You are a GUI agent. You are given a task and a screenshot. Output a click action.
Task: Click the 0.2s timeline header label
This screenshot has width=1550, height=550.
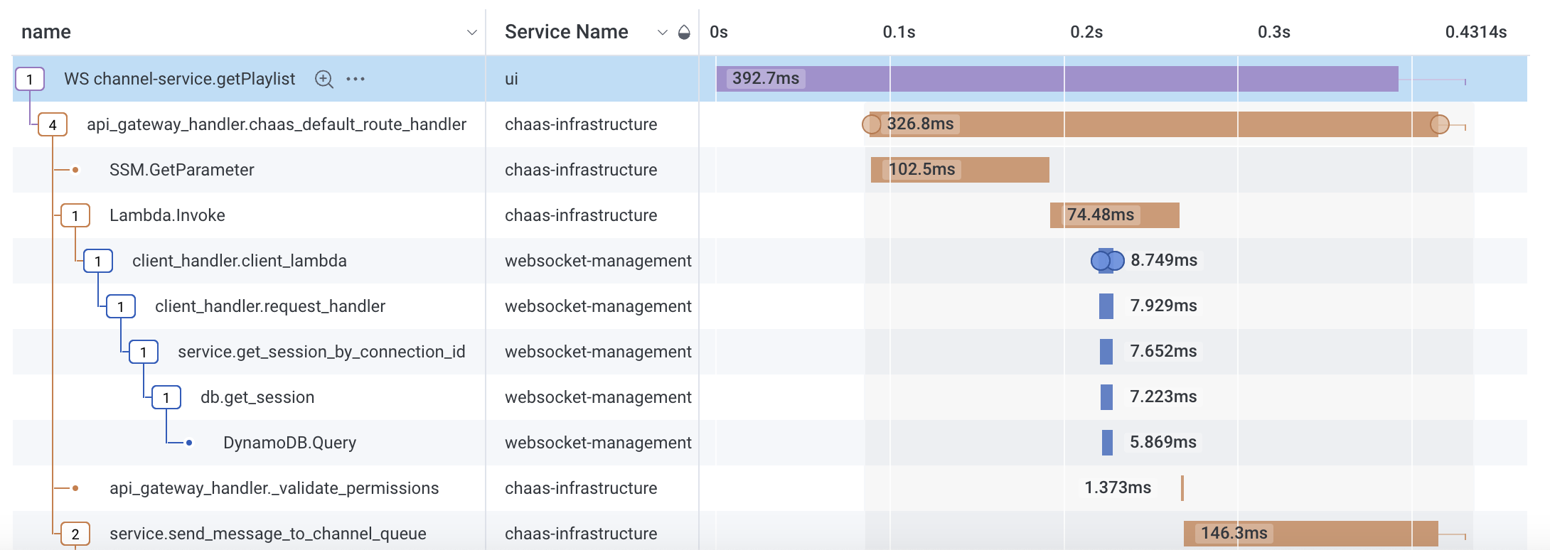pyautogui.click(x=1086, y=32)
